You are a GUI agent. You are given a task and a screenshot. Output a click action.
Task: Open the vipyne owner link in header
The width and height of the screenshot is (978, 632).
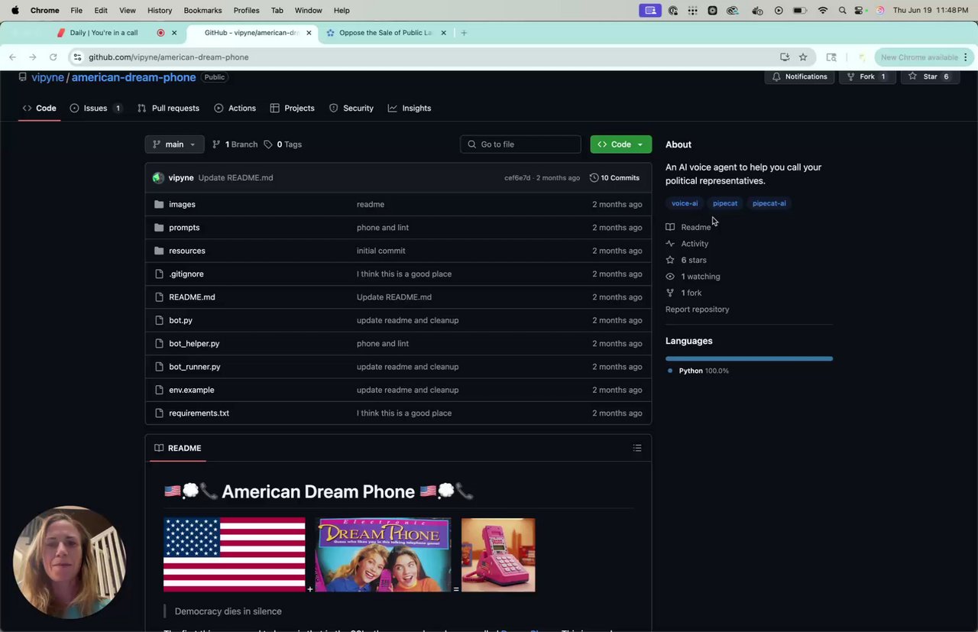pyautogui.click(x=47, y=77)
